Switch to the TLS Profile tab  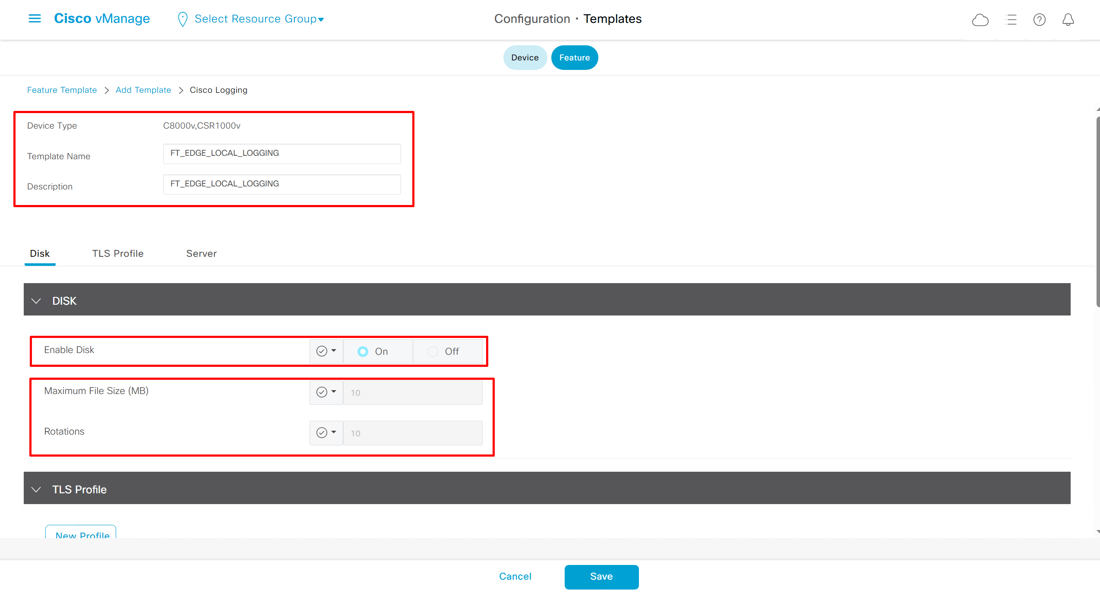pyautogui.click(x=117, y=254)
